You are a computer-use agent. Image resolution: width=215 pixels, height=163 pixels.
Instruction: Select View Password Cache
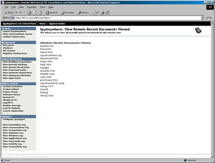click(15, 70)
